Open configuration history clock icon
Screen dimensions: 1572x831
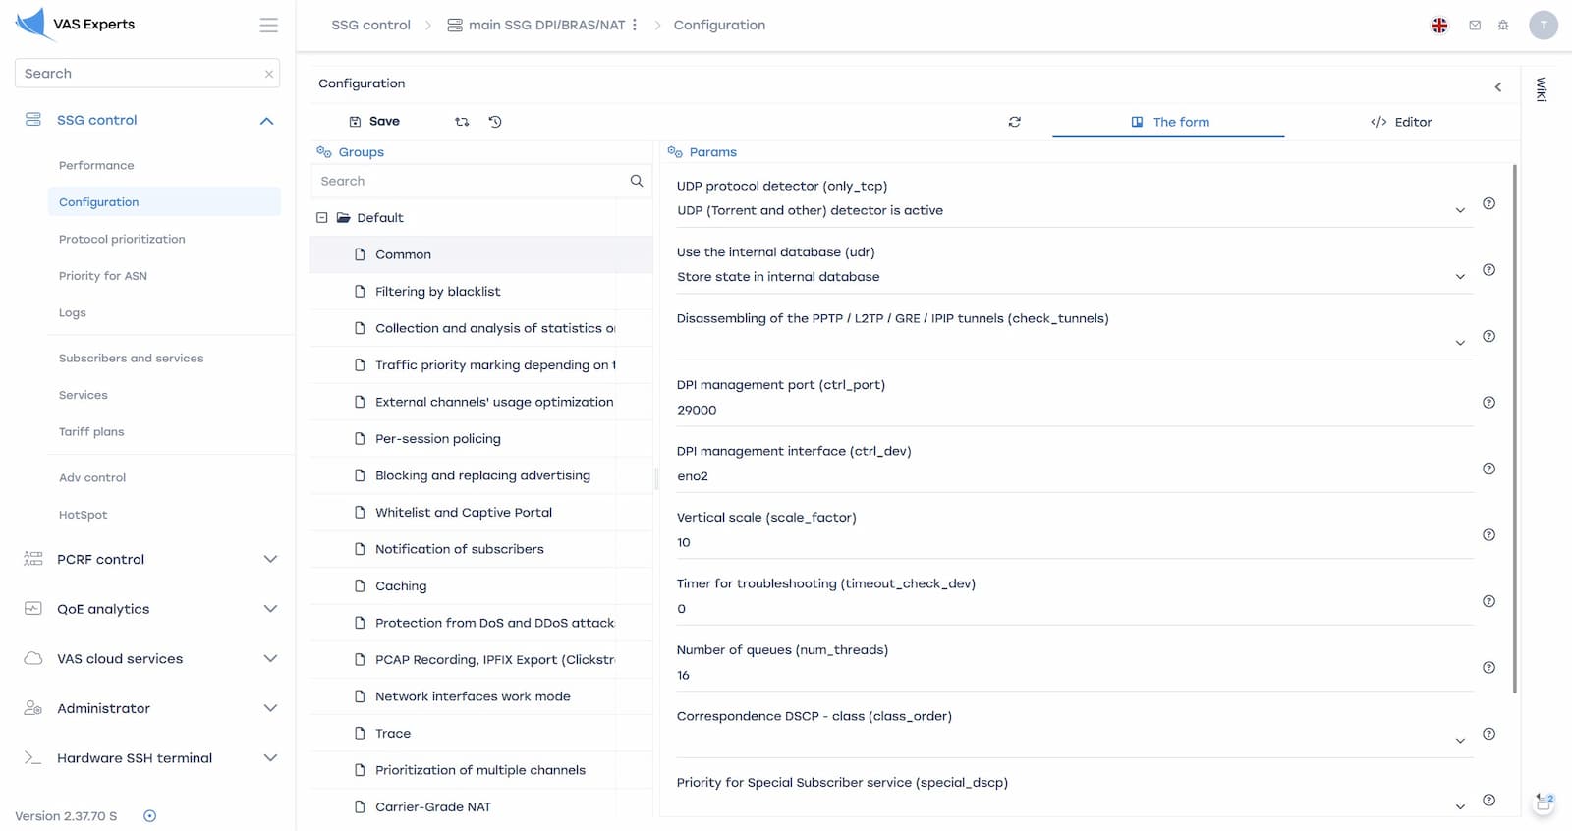[495, 122]
